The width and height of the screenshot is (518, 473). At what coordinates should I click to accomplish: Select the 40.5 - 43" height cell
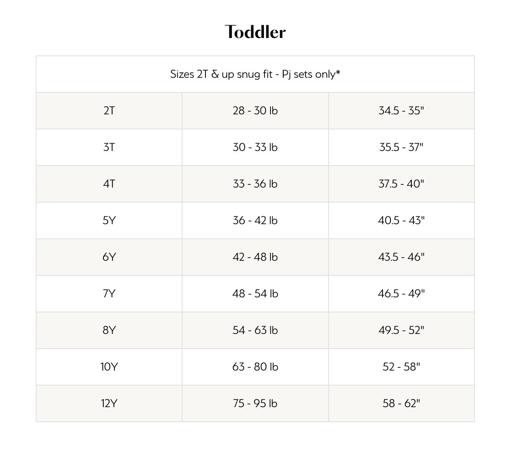coord(401,220)
